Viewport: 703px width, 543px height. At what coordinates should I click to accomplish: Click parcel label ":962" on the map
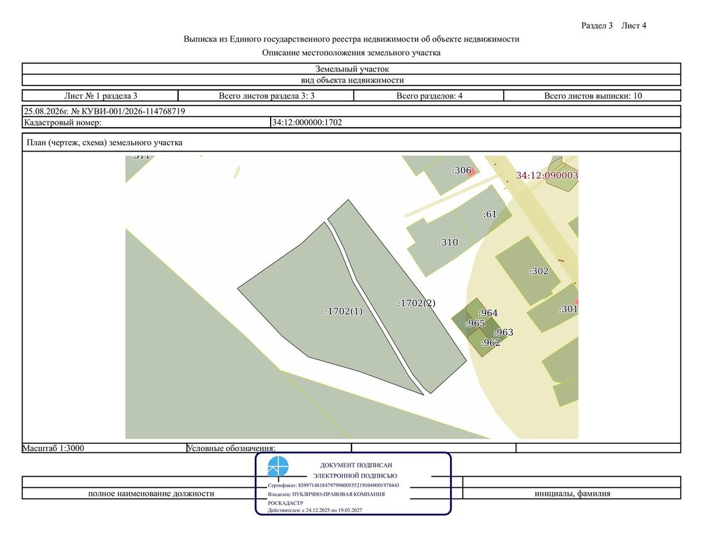[x=491, y=343]
